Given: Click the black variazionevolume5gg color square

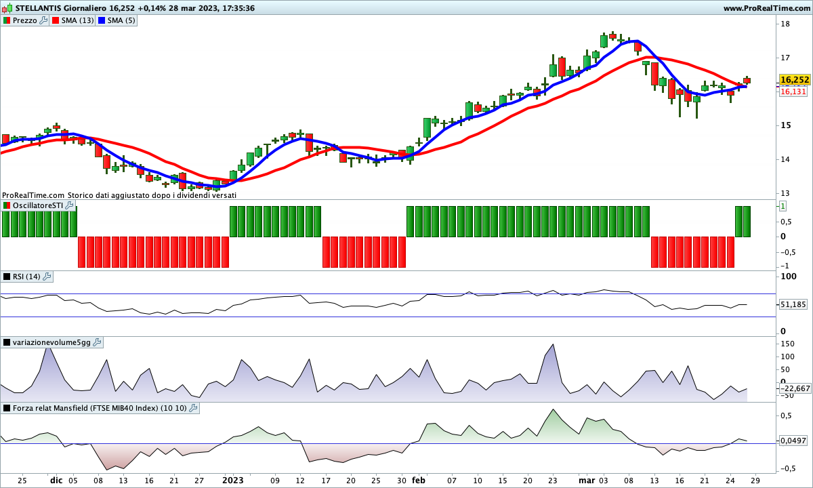Looking at the screenshot, I should point(7,342).
